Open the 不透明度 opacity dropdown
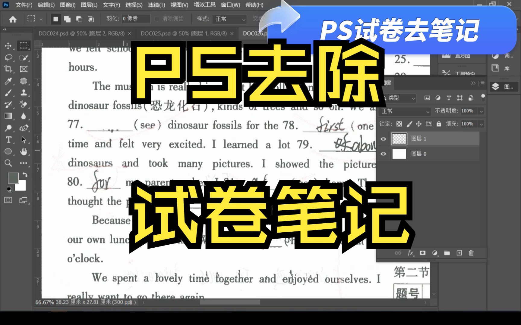521x325 pixels. 482,111
